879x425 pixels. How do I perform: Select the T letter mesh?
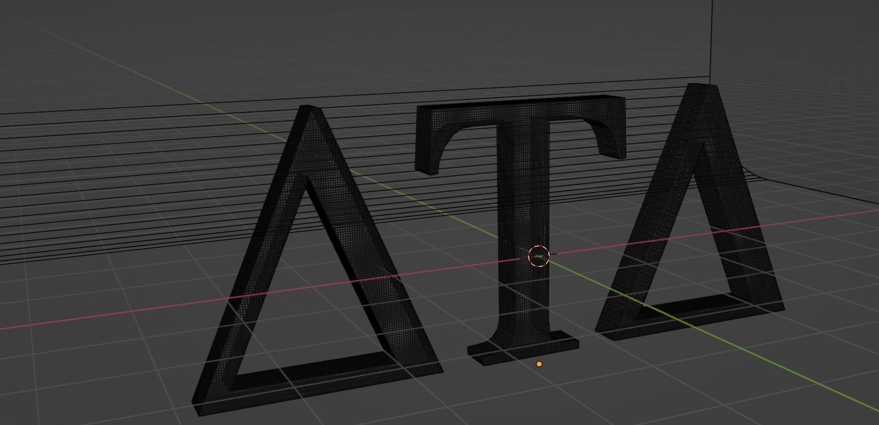[x=522, y=230]
